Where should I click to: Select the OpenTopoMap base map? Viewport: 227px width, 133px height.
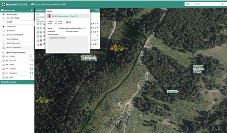pos(3,39)
